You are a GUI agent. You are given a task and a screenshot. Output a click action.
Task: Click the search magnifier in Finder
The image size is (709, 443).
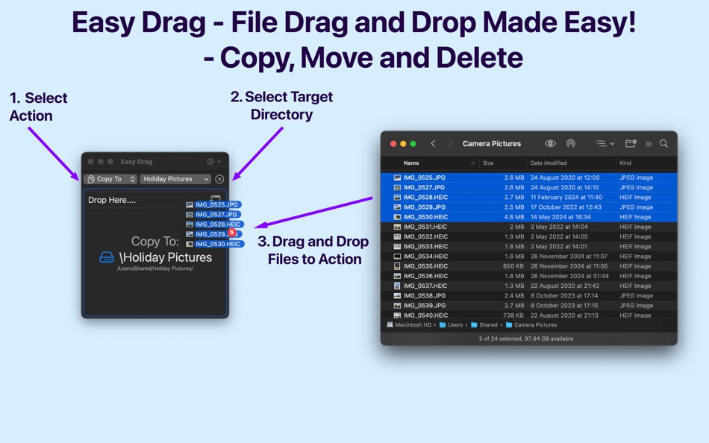(663, 143)
